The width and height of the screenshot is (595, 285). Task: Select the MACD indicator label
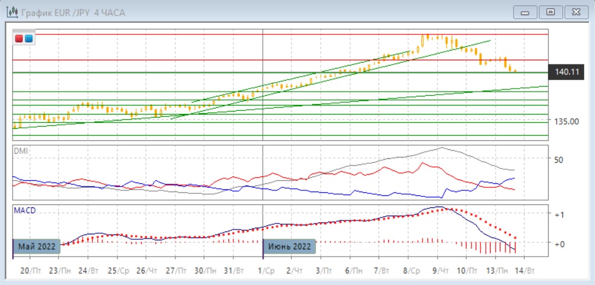[x=24, y=210]
